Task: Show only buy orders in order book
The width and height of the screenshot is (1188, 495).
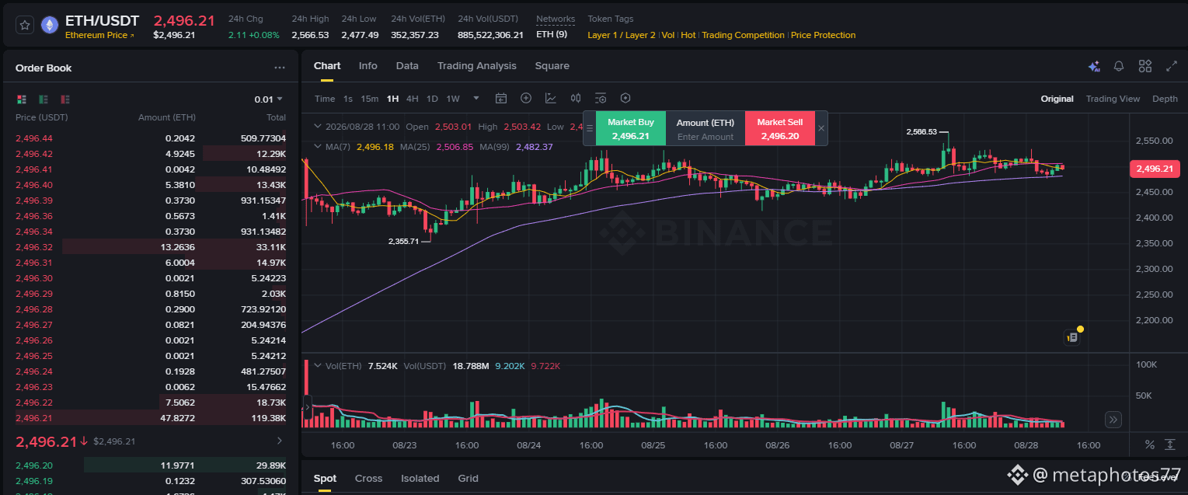Action: [x=44, y=99]
